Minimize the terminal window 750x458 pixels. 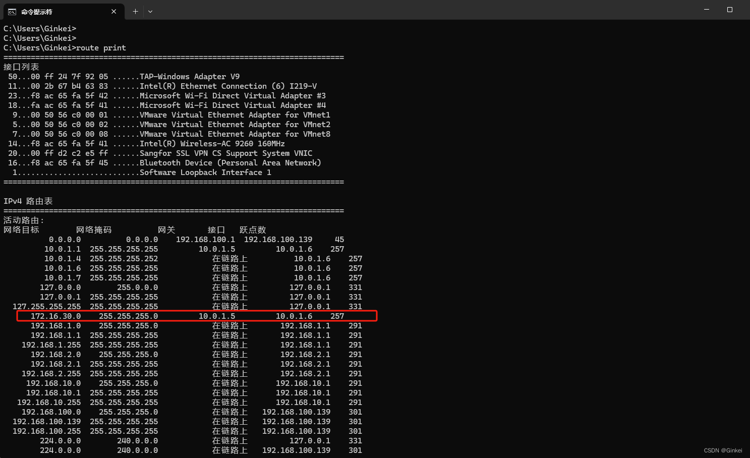707,10
